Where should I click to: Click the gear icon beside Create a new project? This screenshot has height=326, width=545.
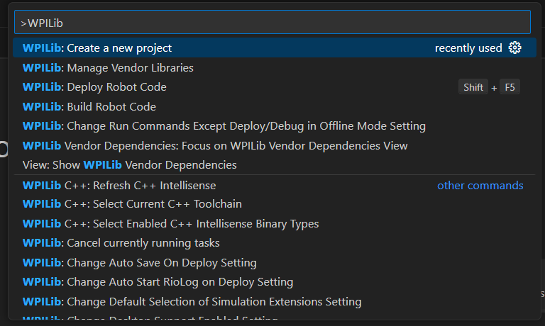tap(515, 48)
